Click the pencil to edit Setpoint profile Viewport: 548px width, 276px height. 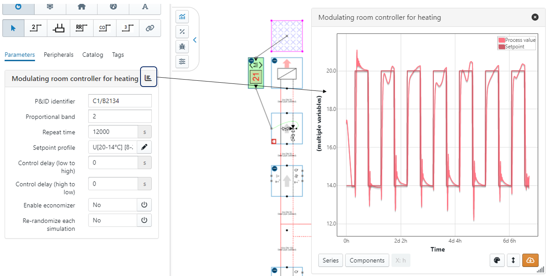(x=144, y=148)
